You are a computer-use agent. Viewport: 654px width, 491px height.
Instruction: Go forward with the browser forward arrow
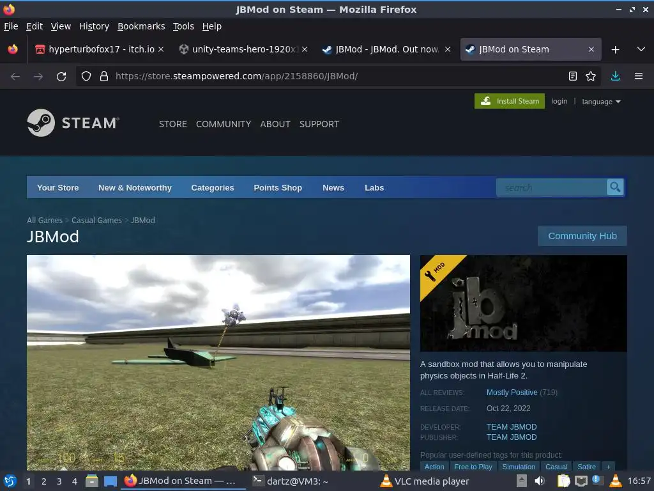tap(38, 77)
